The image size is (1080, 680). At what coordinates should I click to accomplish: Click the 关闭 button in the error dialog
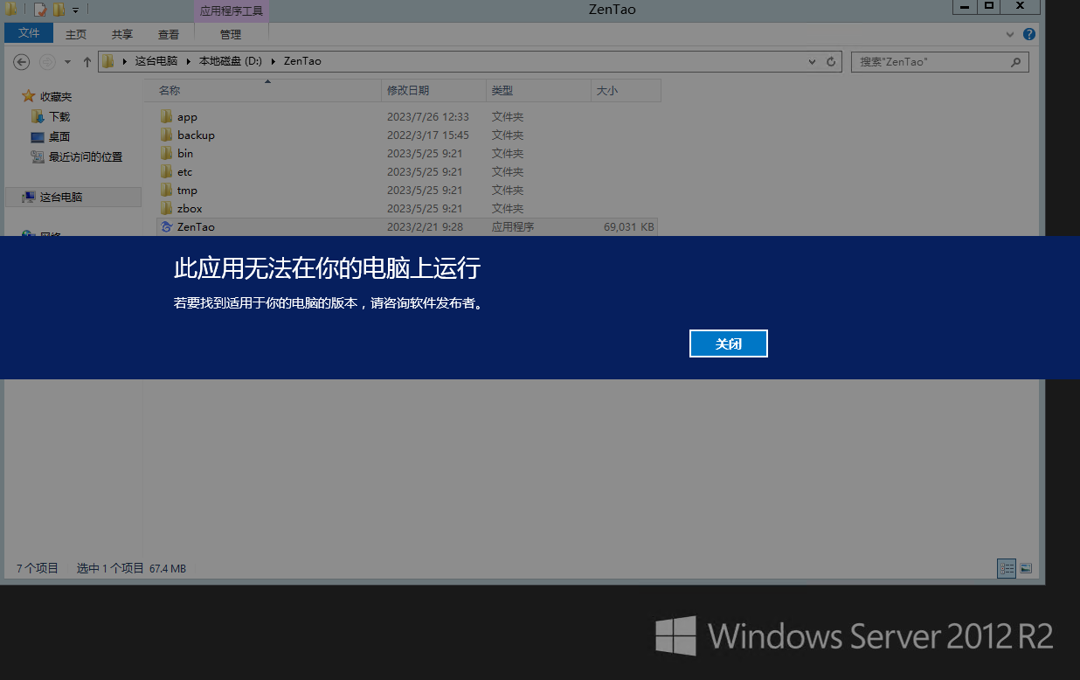click(728, 343)
